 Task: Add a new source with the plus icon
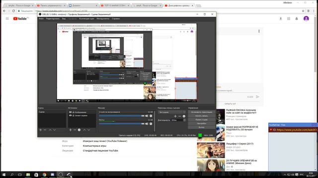[71, 130]
